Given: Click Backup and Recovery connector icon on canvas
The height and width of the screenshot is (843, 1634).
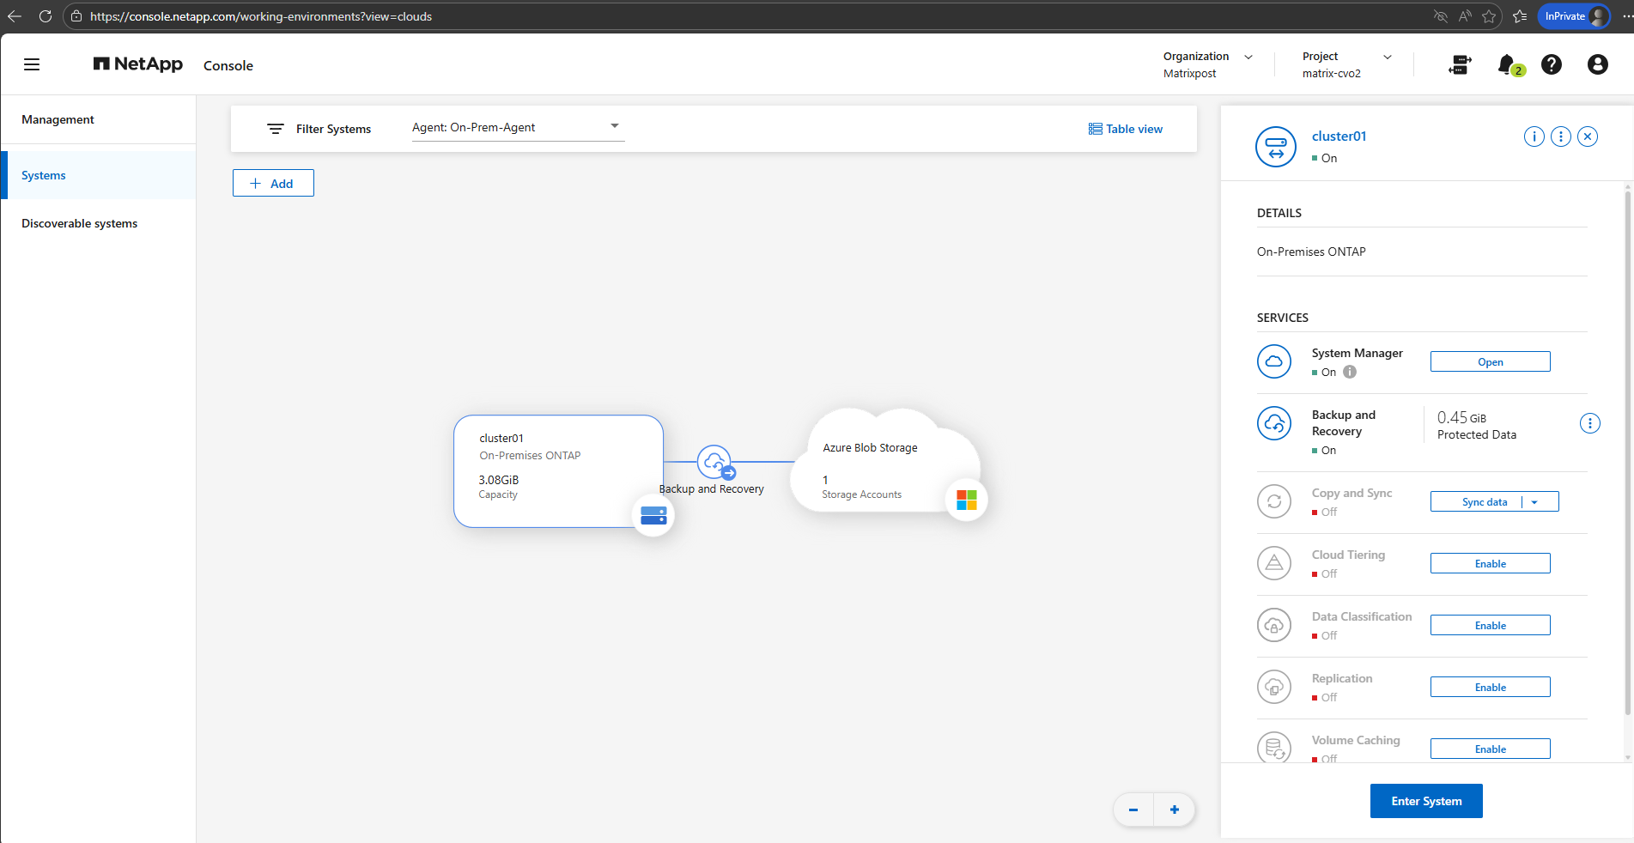Looking at the screenshot, I should (714, 463).
